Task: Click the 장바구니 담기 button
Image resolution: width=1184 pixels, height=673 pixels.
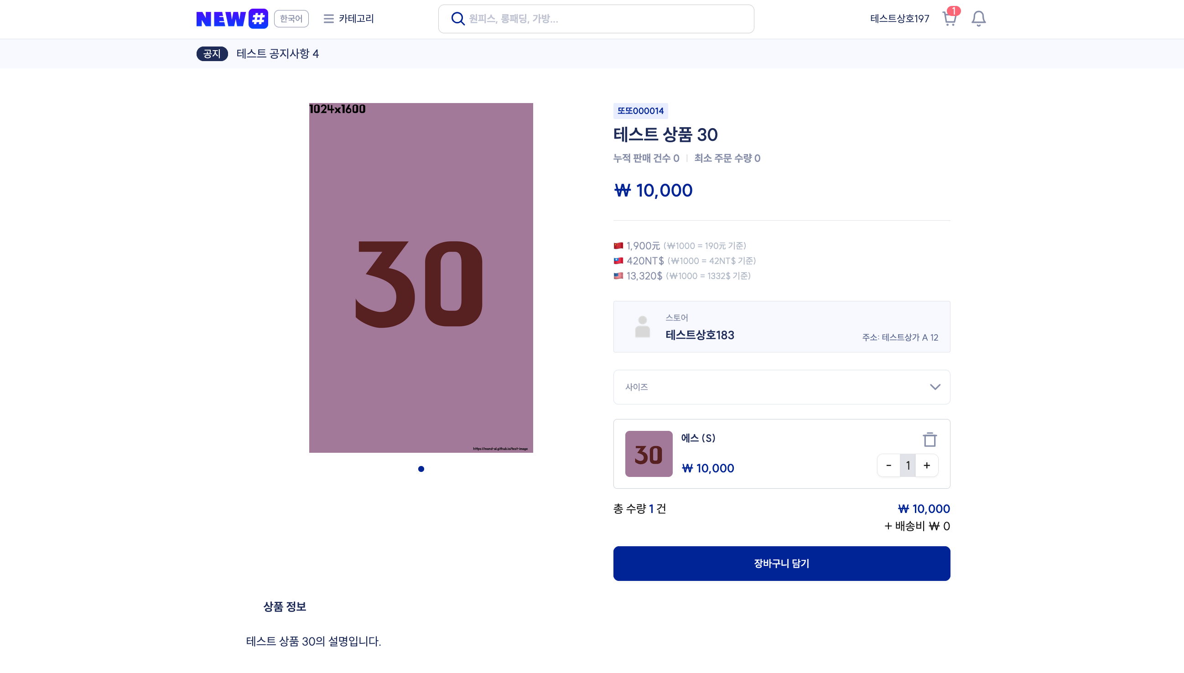Action: point(781,564)
